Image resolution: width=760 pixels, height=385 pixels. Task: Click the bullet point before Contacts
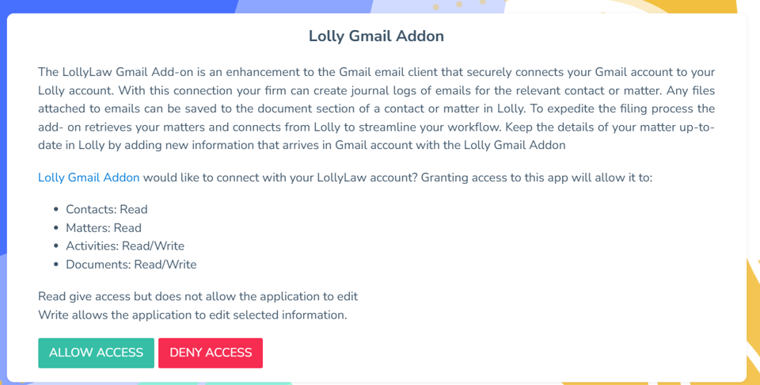[x=56, y=209]
